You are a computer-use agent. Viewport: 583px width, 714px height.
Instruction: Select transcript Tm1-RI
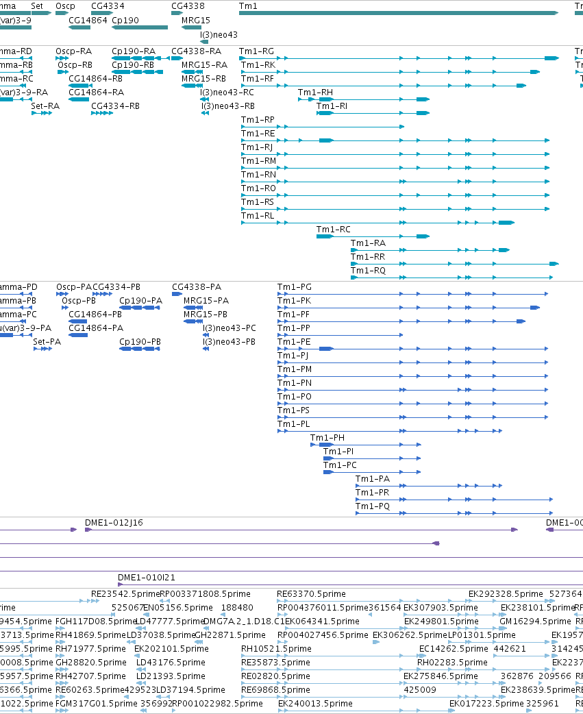point(332,106)
